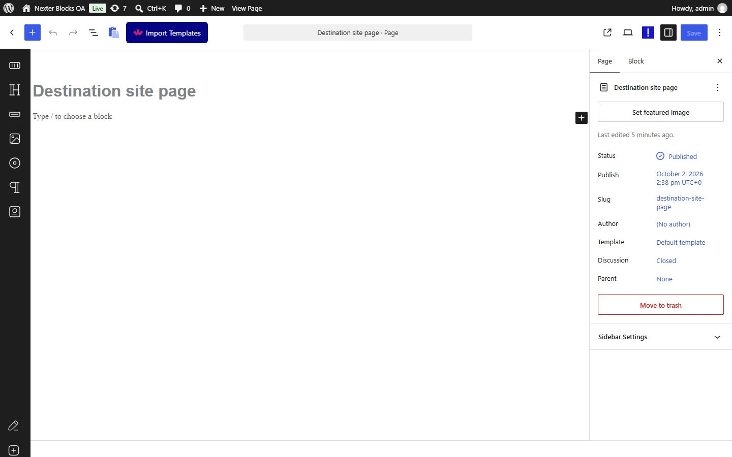Save the page
The width and height of the screenshot is (732, 457).
pyautogui.click(x=694, y=32)
